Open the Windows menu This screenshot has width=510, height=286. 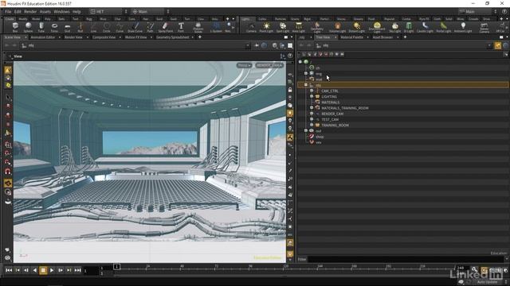point(61,12)
